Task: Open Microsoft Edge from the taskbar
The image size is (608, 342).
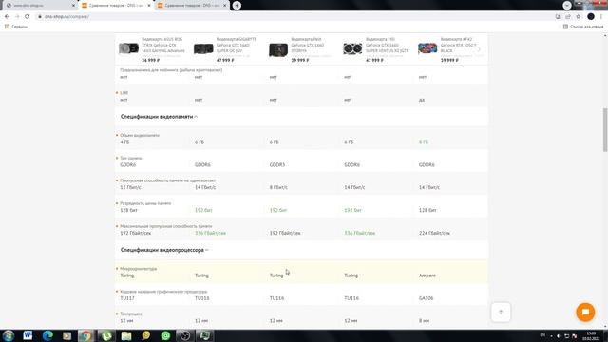Action: [47, 335]
